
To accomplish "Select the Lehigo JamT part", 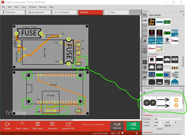I will point(159,48).
